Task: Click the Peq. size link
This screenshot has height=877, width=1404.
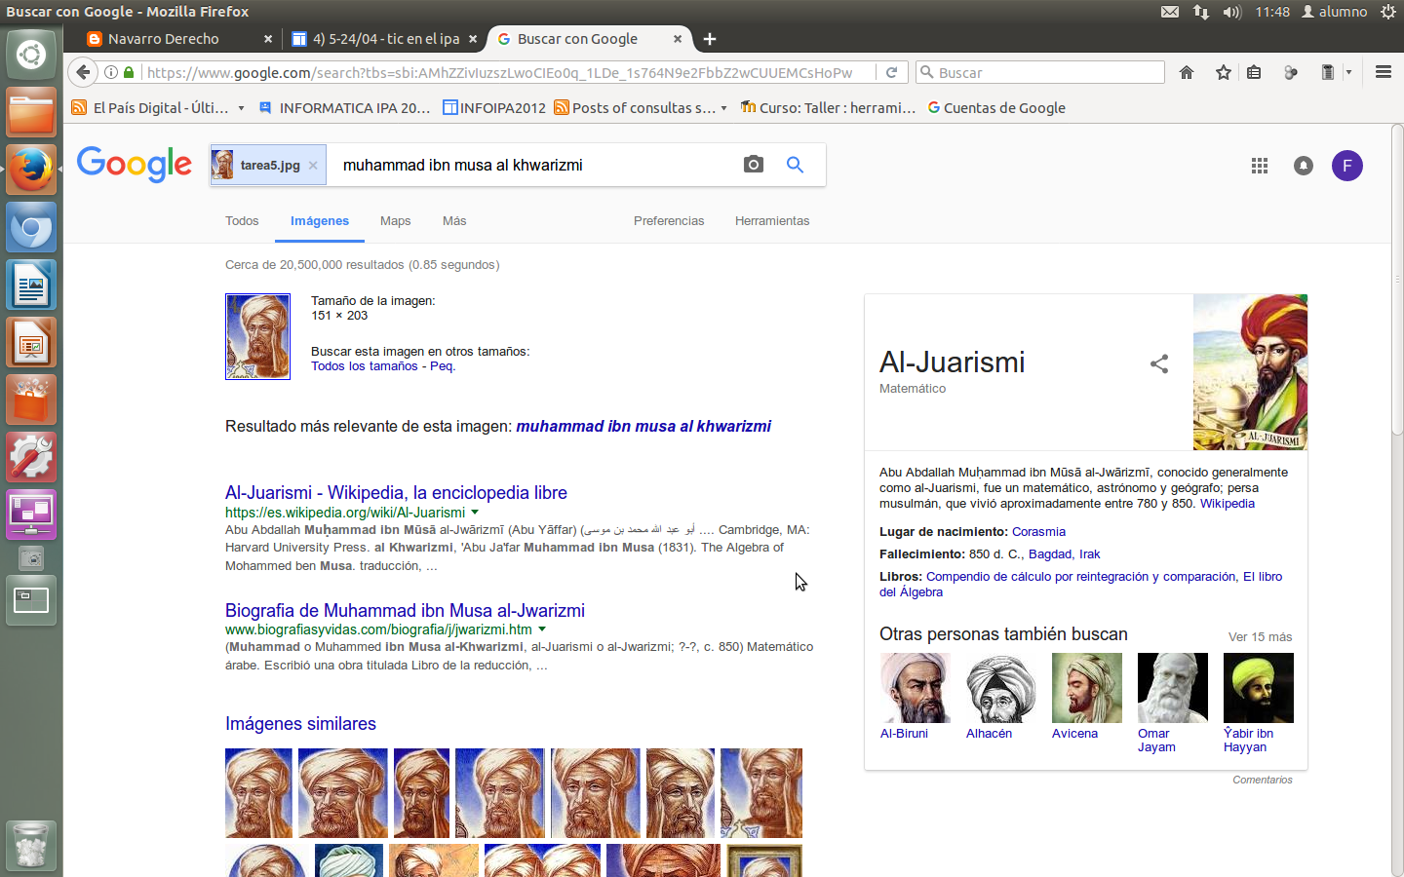Action: [x=443, y=366]
